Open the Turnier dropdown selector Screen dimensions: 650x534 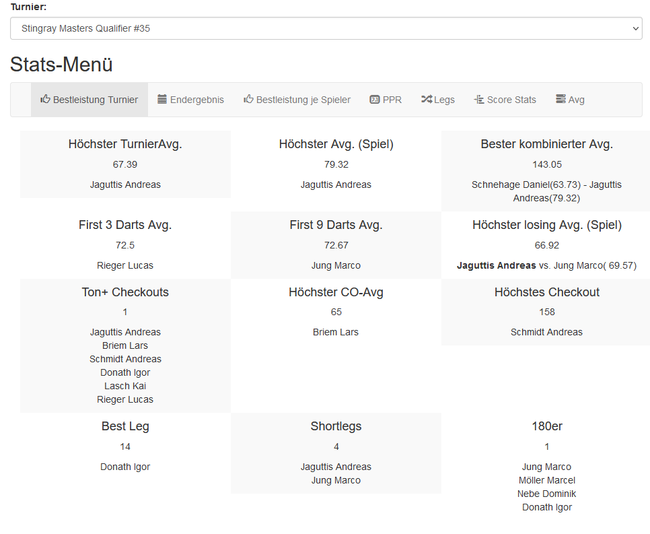[326, 29]
